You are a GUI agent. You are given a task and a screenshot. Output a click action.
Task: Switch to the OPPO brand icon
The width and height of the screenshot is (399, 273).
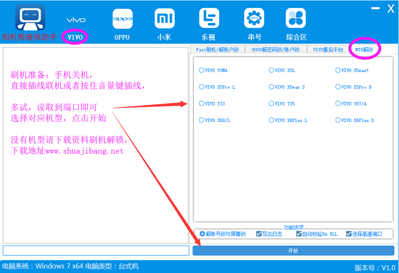coord(122,19)
